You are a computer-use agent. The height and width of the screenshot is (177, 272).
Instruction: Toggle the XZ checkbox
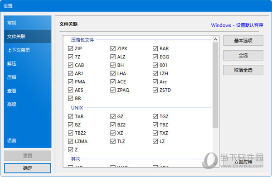click(x=113, y=133)
